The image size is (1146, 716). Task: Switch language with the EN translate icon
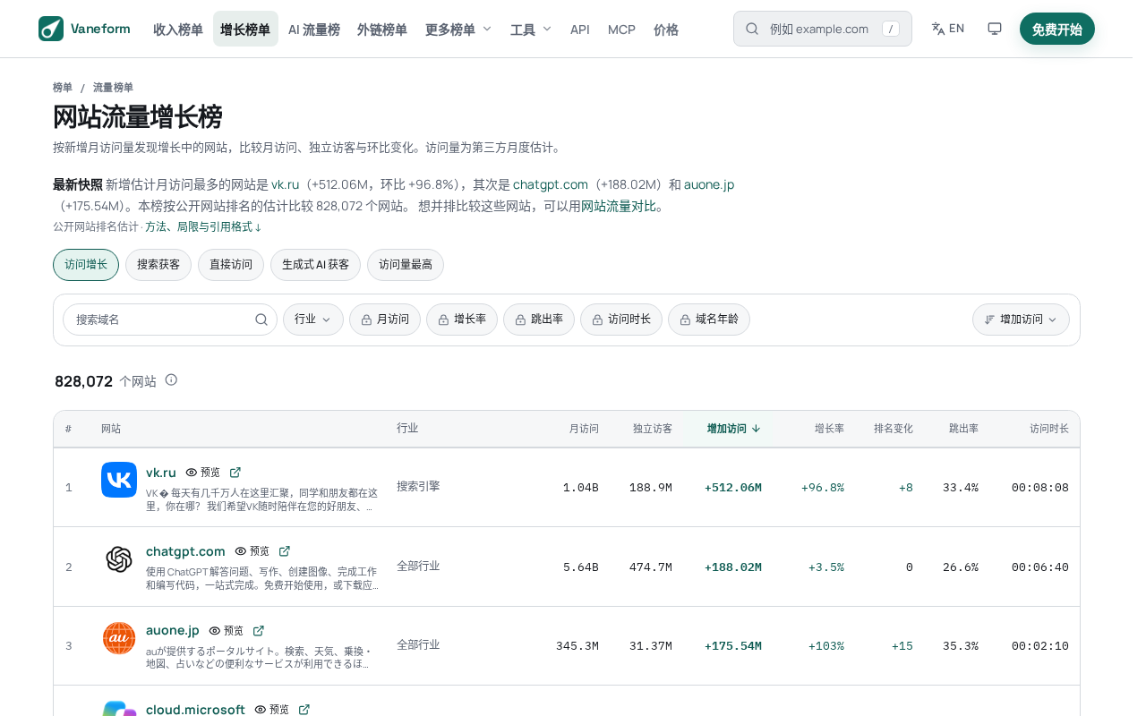coord(948,29)
